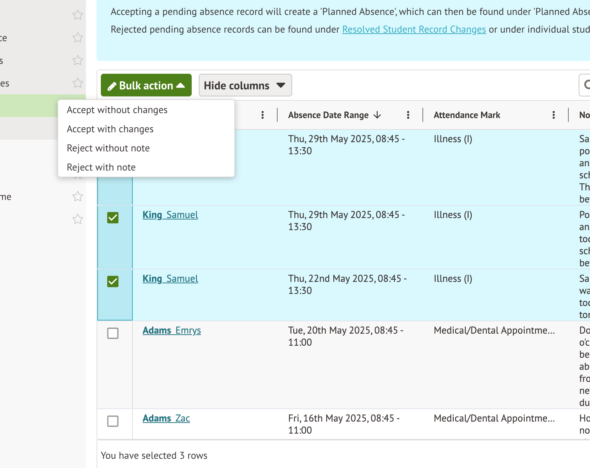Viewport: 590px width, 468px height.
Task: Click the star beside sidebar item 'es'
Action: pos(77,83)
